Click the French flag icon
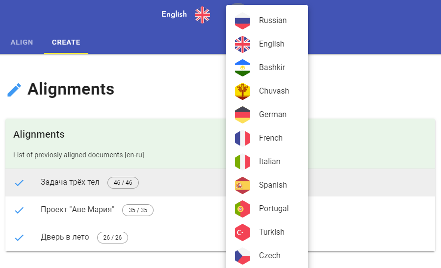This screenshot has height=268, width=441. tap(242, 138)
